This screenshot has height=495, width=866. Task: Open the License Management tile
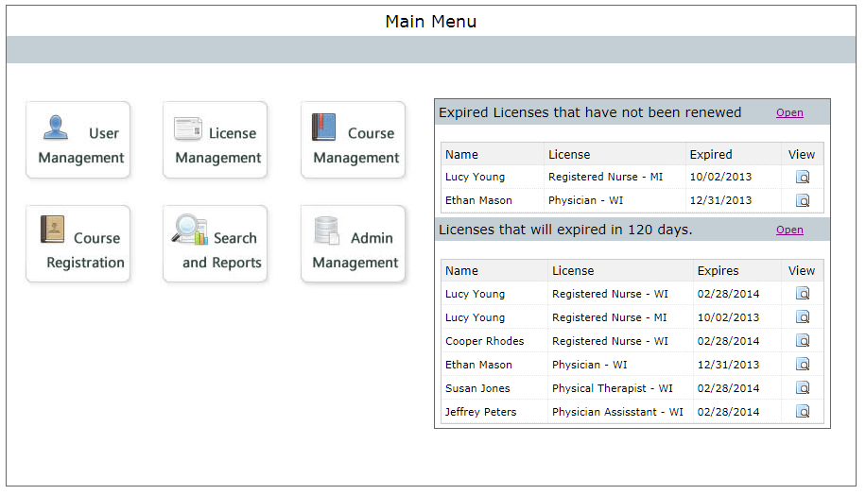point(215,141)
